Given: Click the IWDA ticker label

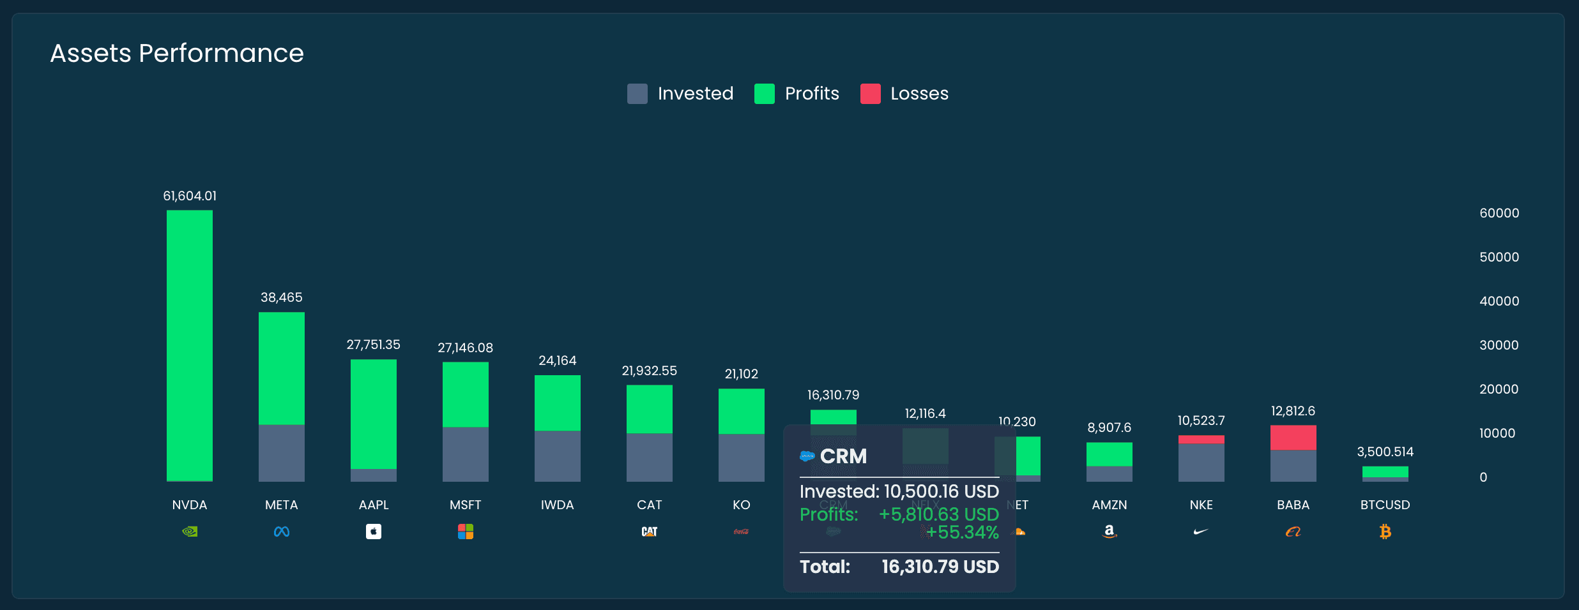Looking at the screenshot, I should coord(558,505).
